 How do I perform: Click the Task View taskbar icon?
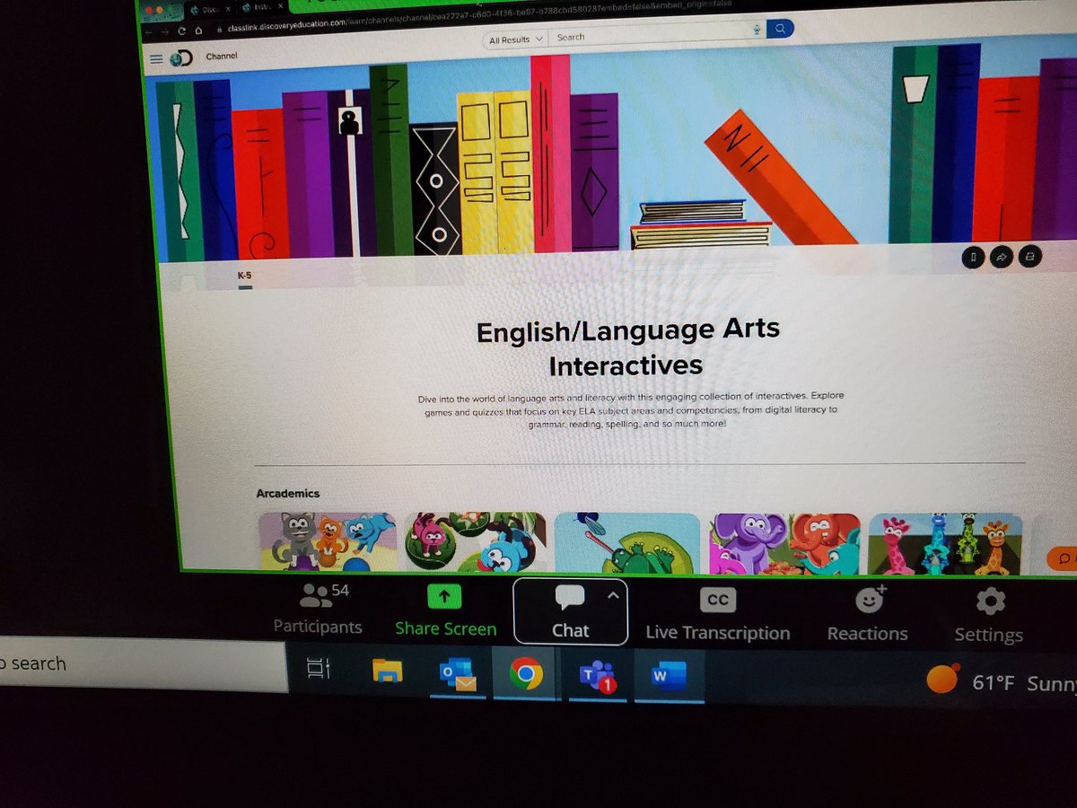(320, 668)
